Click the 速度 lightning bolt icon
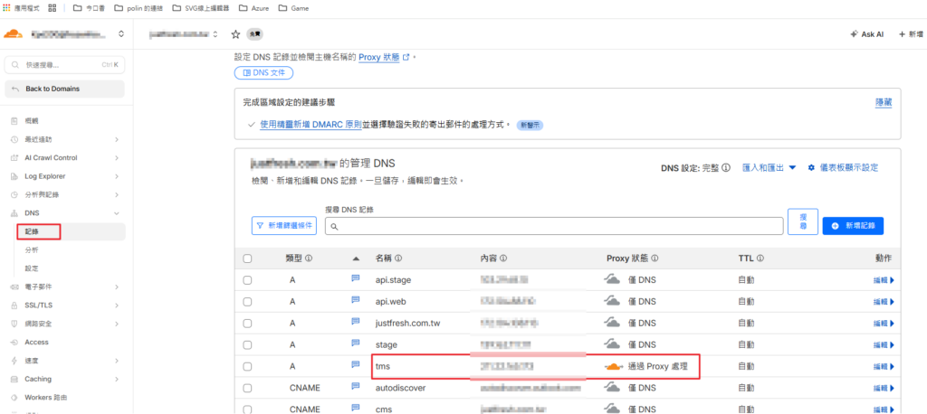 pyautogui.click(x=14, y=361)
